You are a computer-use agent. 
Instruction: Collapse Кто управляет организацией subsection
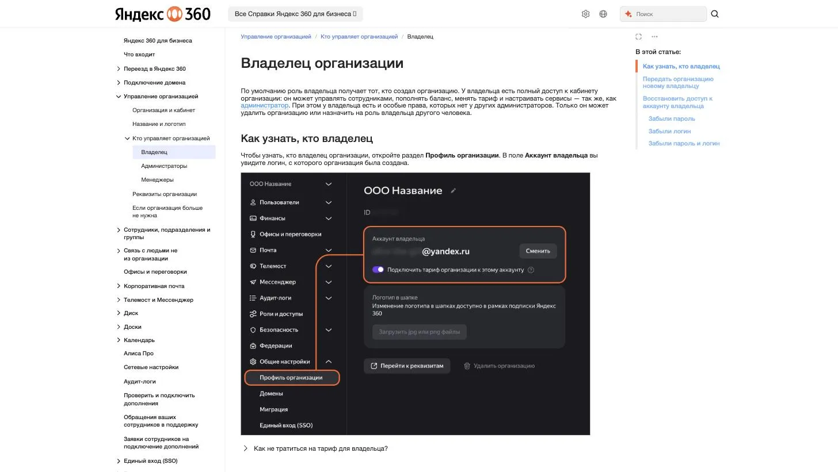coord(127,139)
